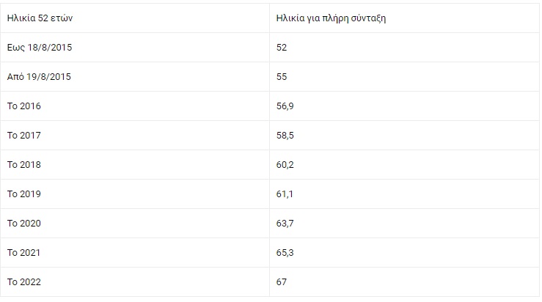Select the value 61,1
Image resolution: width=542 pixels, height=302 pixels.
[x=285, y=194]
